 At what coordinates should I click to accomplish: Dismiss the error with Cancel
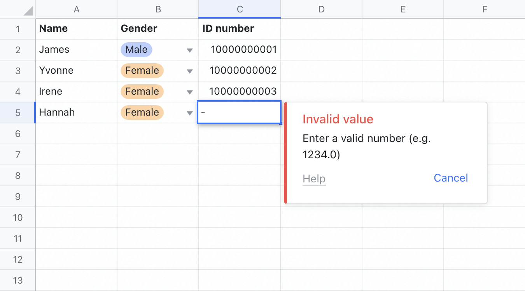(x=450, y=178)
